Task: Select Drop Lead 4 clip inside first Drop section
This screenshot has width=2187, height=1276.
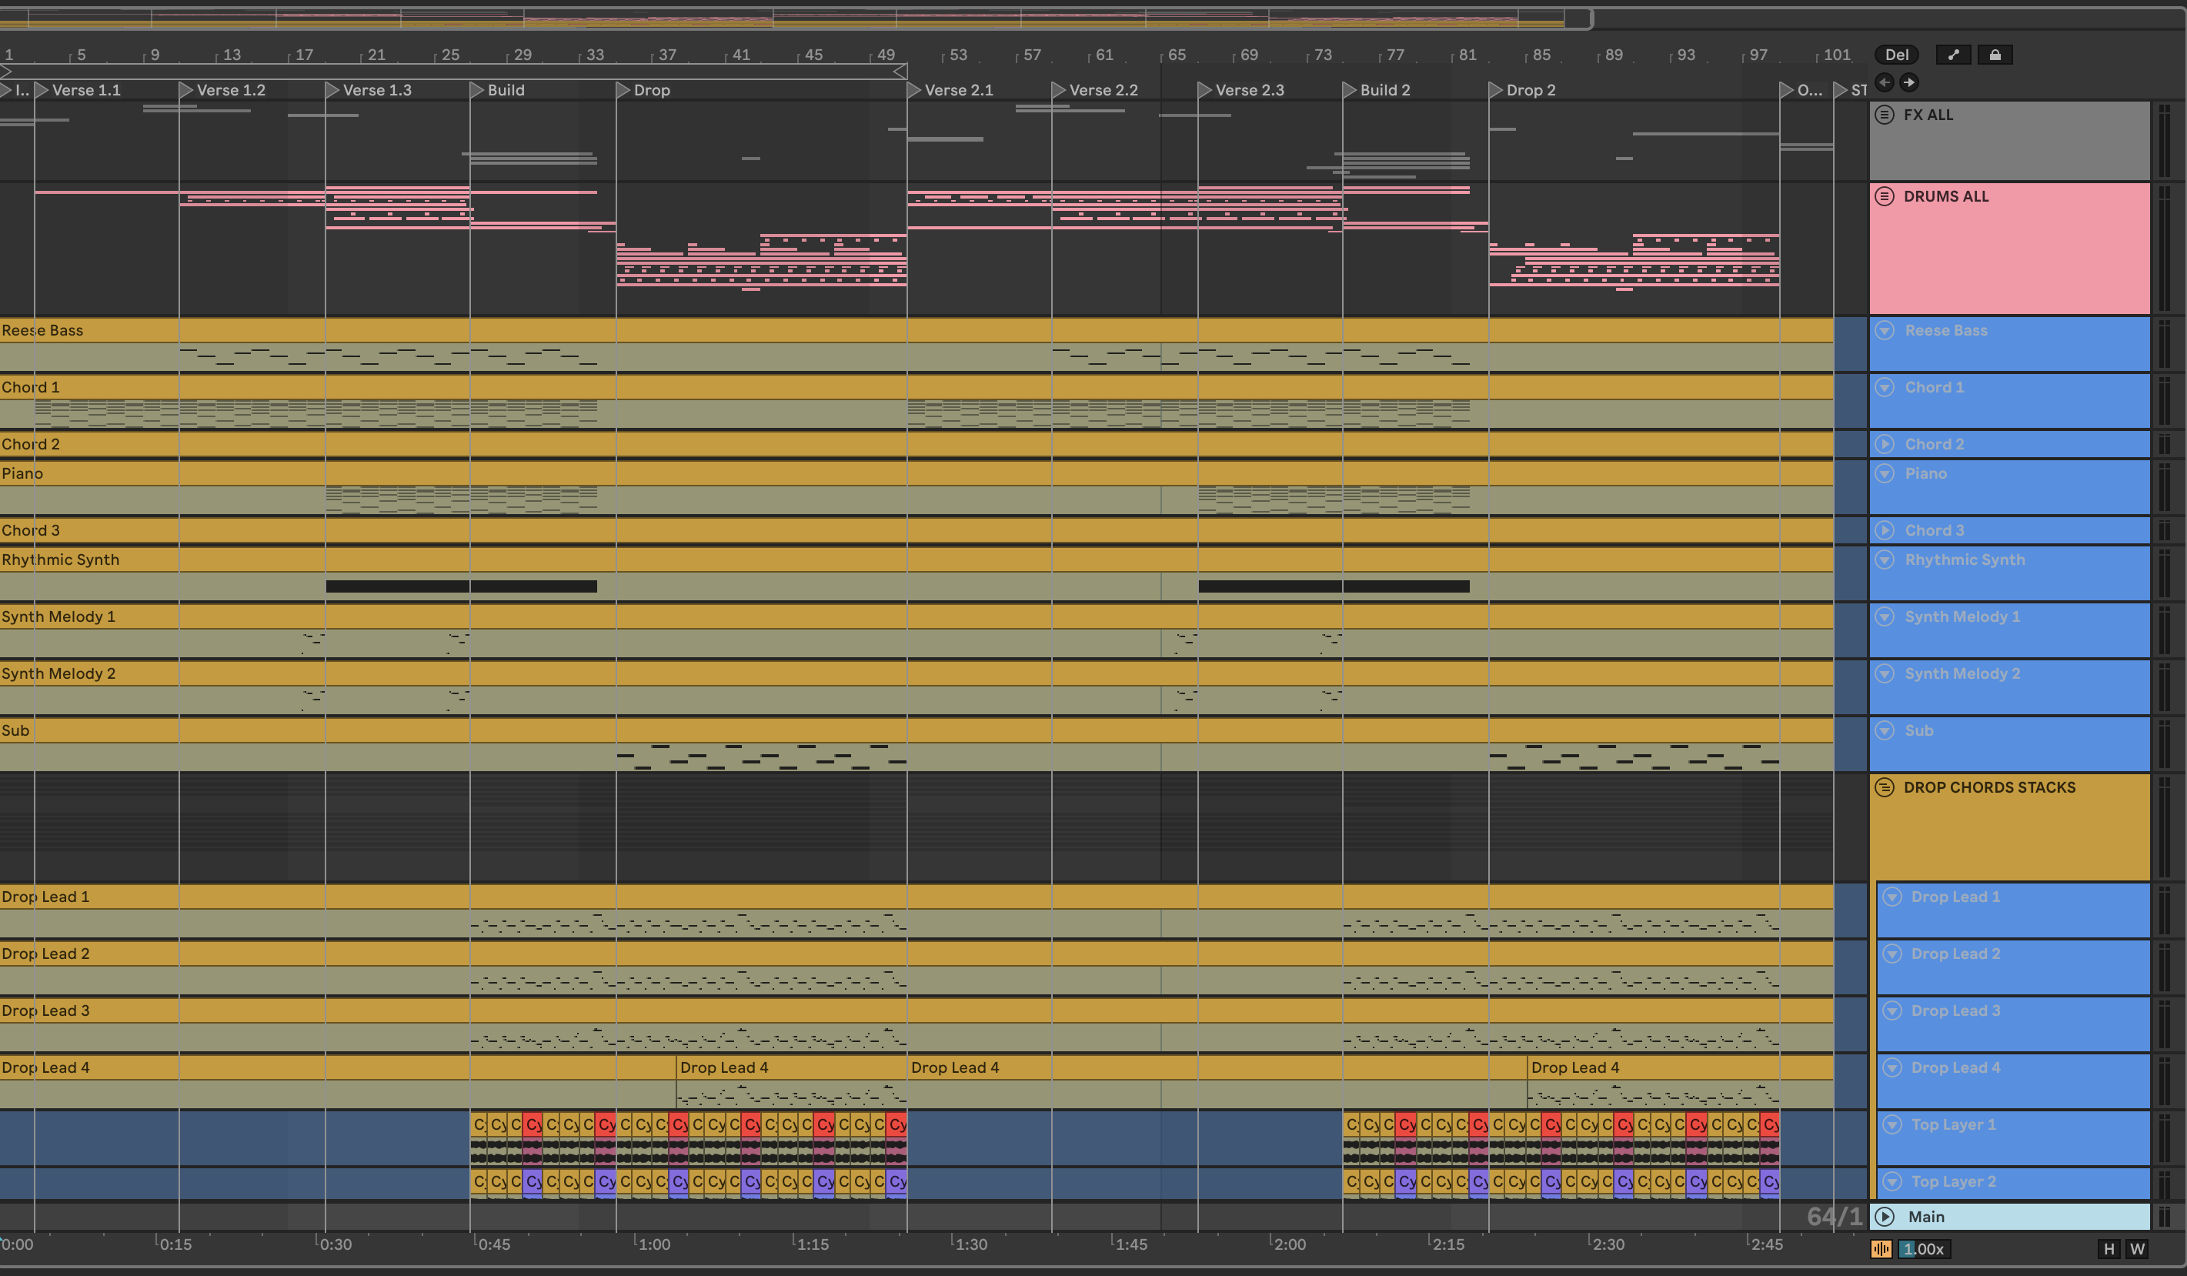Action: pyautogui.click(x=790, y=1067)
